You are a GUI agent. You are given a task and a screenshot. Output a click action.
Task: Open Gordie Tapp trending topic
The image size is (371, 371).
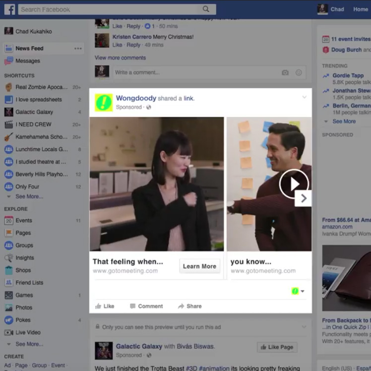[x=348, y=75]
